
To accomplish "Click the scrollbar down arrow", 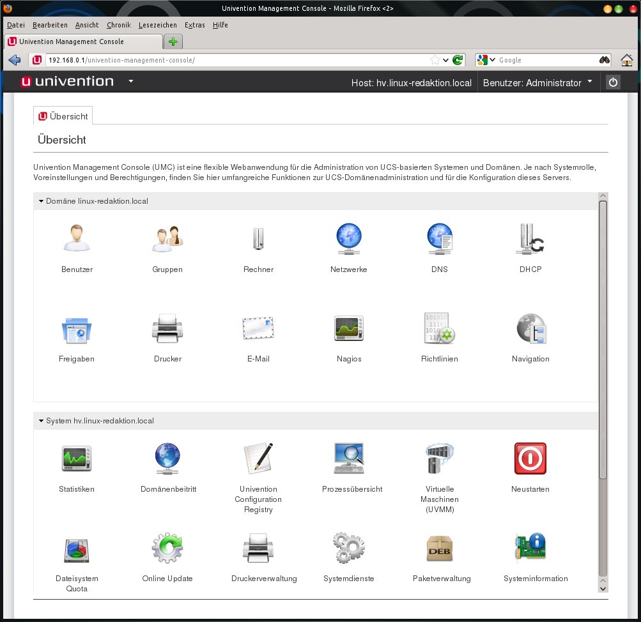I will point(603,589).
